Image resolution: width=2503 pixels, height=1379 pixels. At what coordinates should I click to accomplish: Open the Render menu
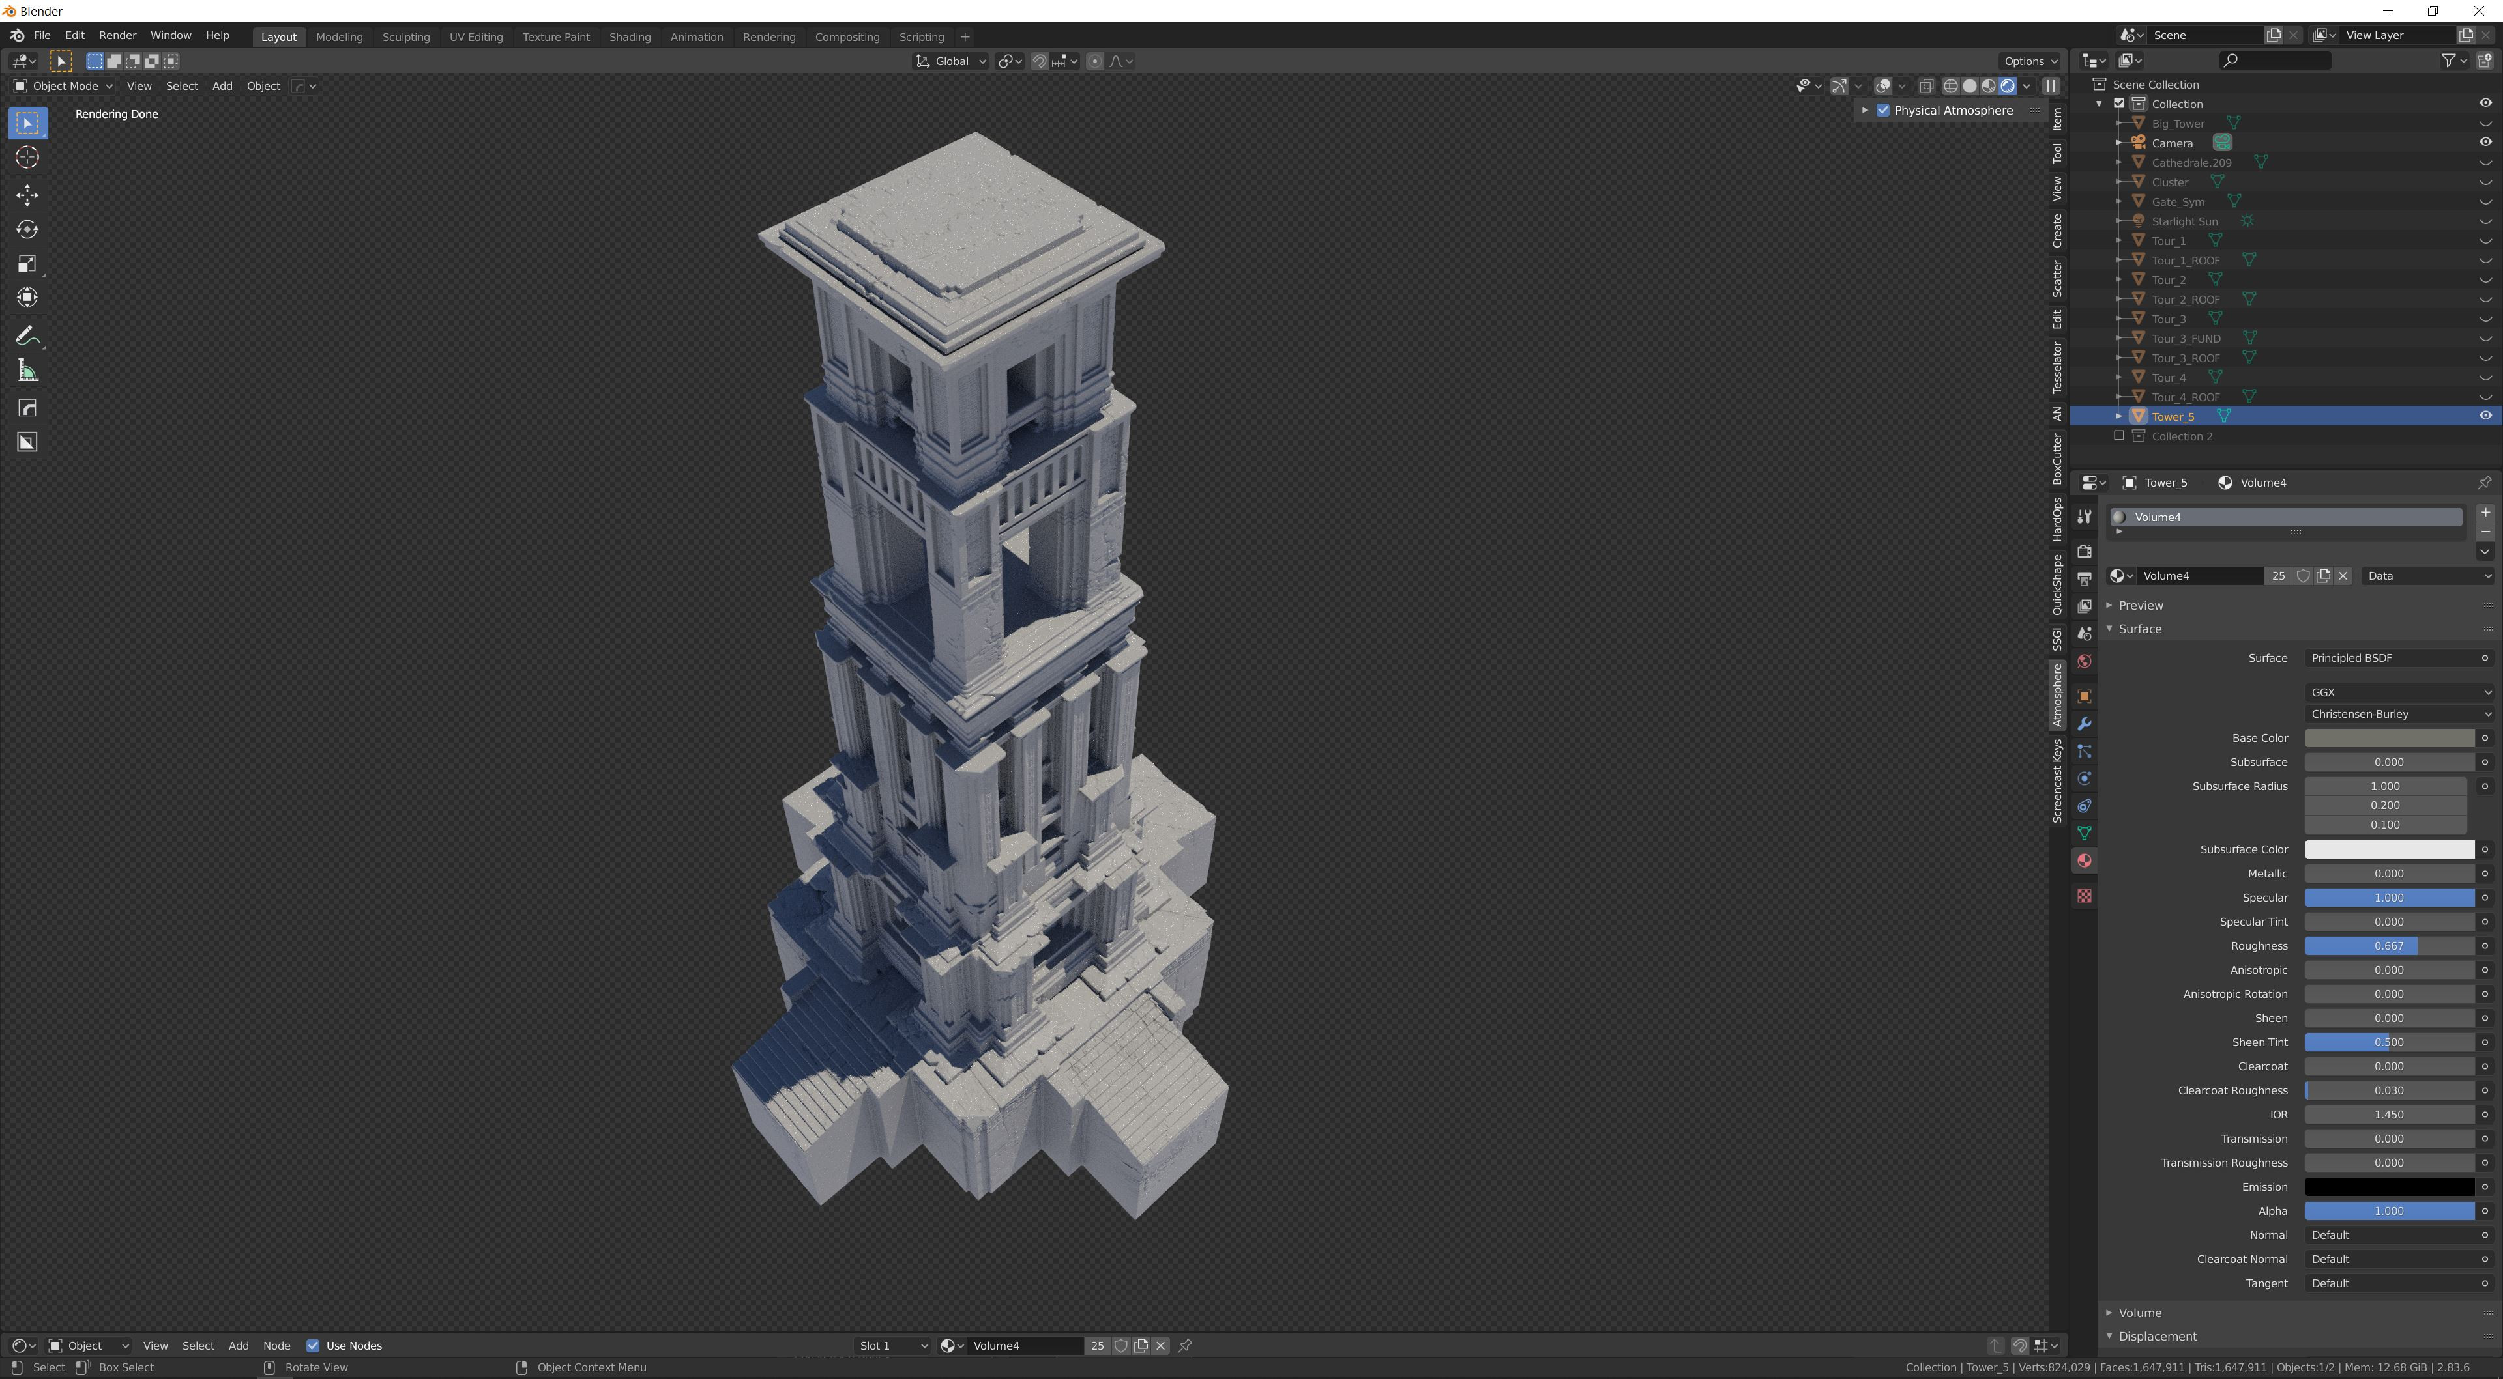click(x=117, y=35)
